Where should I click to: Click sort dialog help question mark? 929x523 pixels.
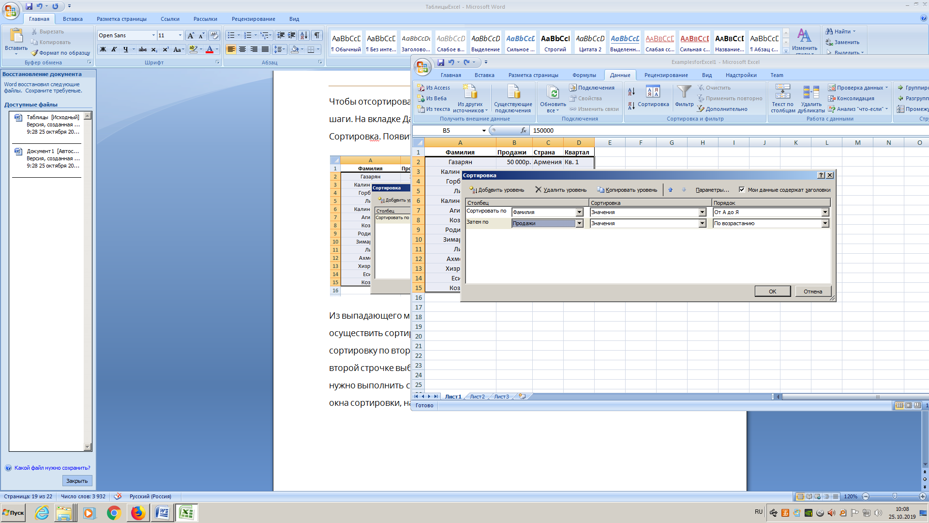(x=821, y=175)
